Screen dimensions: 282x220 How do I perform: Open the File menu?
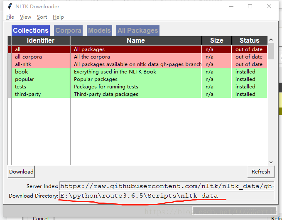(10, 17)
